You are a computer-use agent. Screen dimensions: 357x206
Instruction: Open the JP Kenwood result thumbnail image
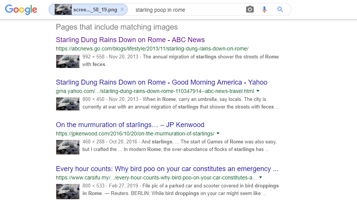(x=68, y=147)
